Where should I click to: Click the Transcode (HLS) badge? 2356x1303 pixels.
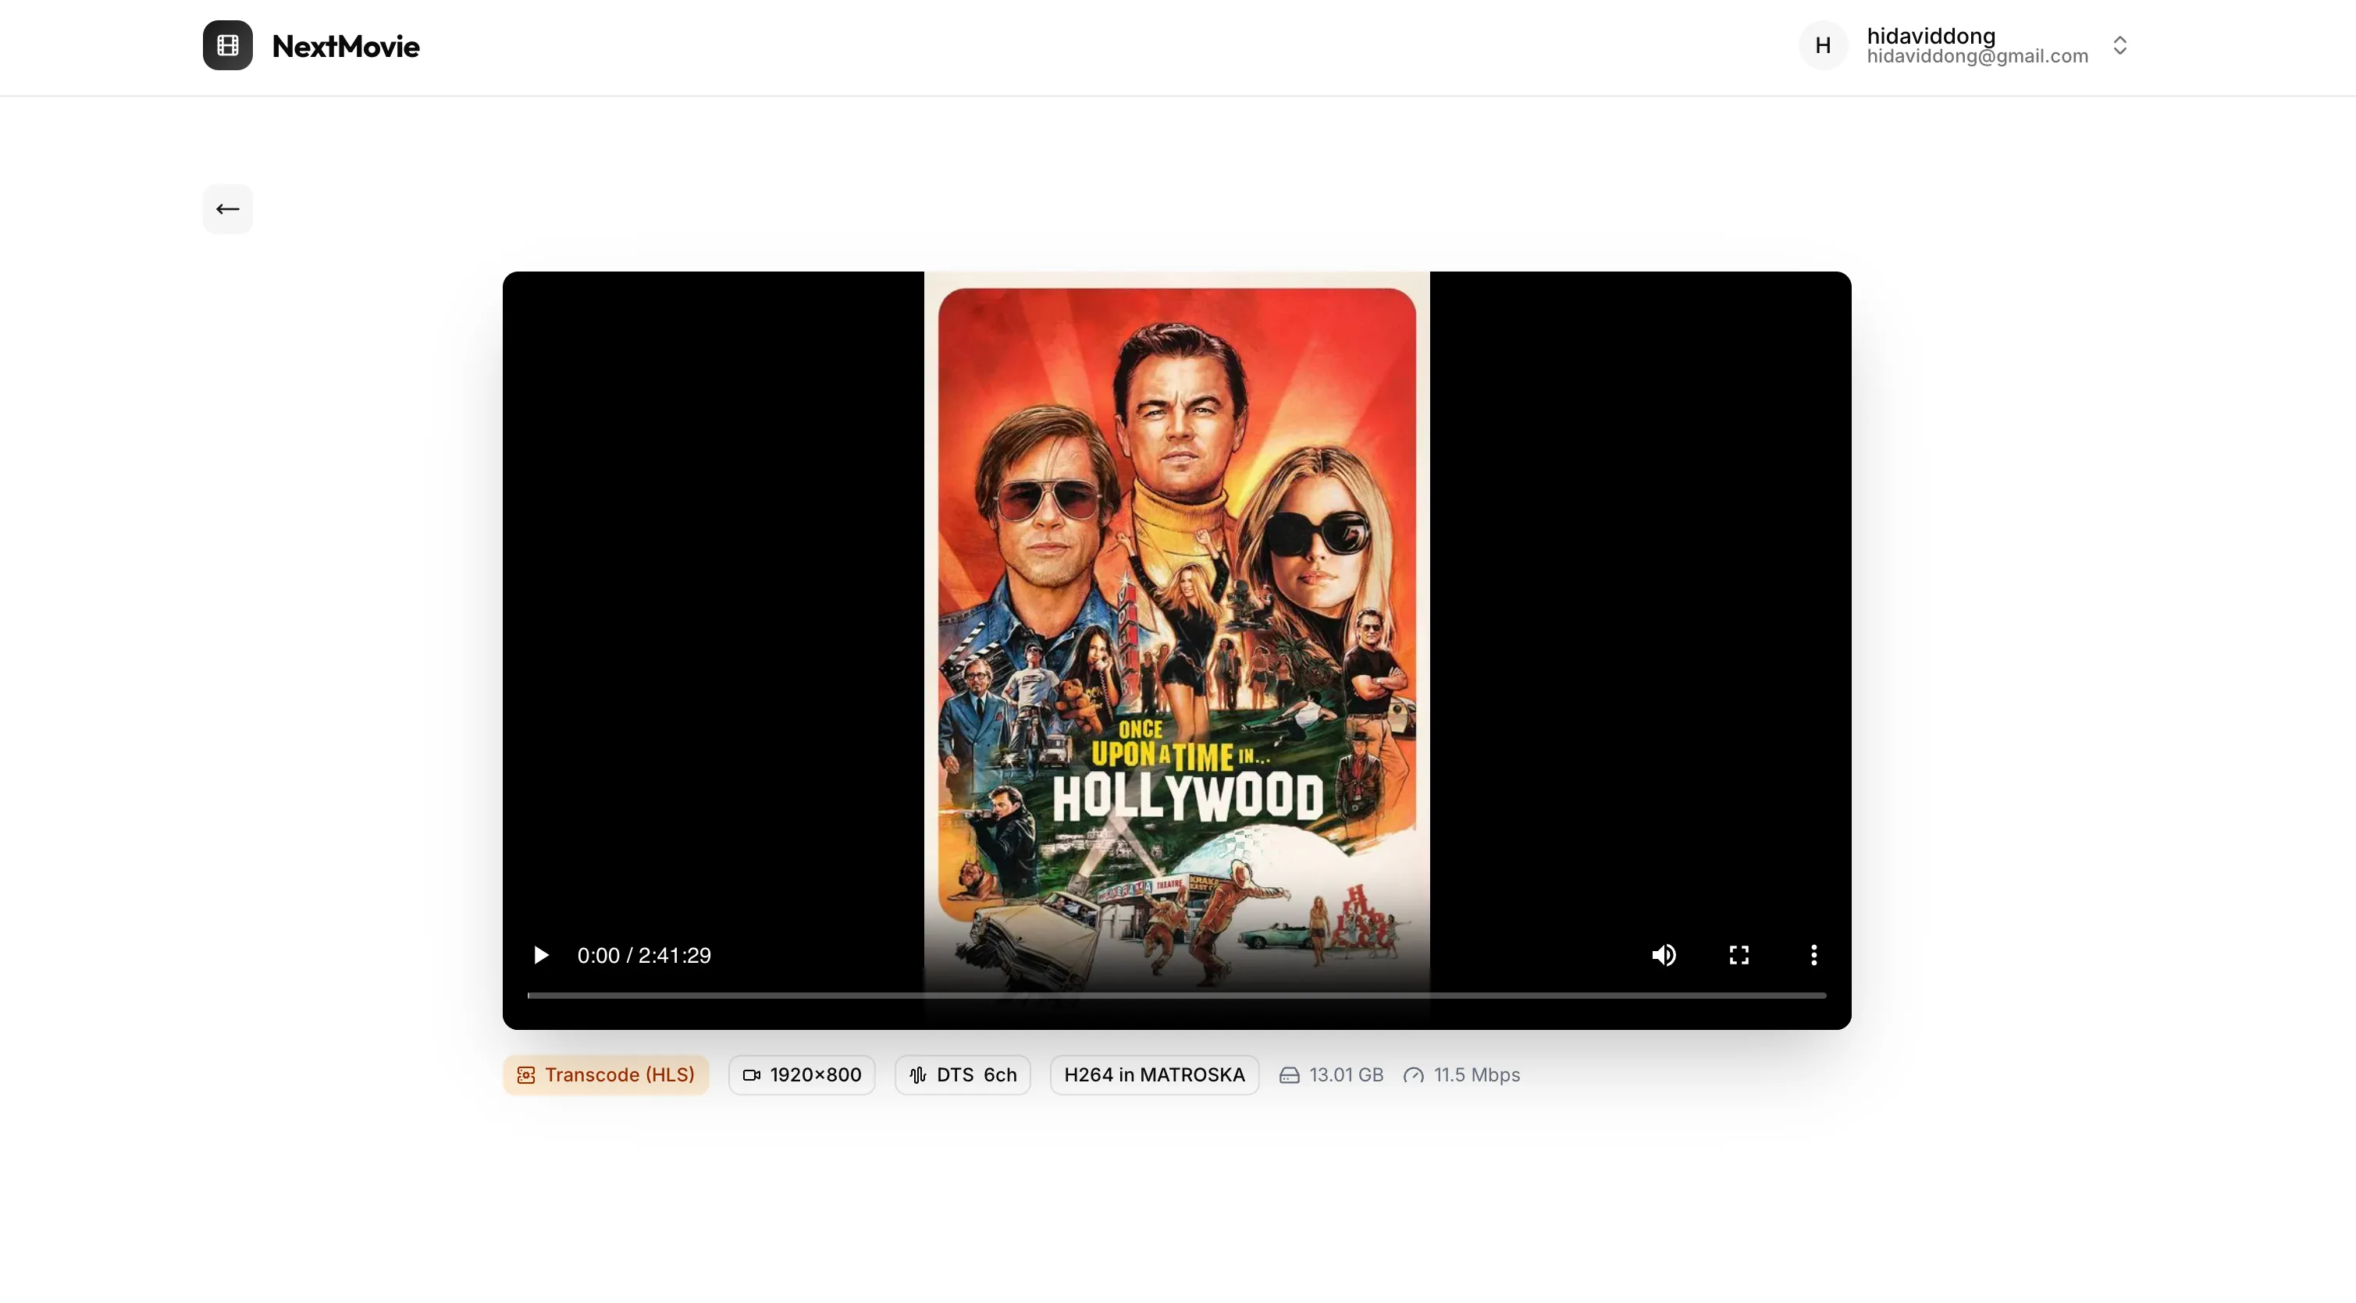click(x=606, y=1075)
